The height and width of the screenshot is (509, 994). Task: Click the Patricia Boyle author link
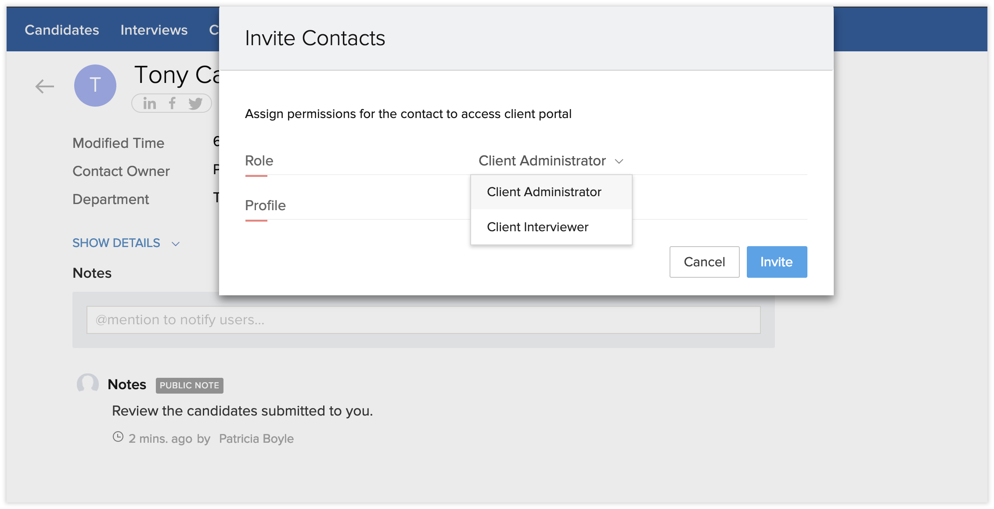click(x=256, y=438)
